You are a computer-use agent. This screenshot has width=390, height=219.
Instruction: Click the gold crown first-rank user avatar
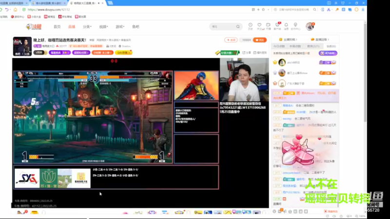282,62
